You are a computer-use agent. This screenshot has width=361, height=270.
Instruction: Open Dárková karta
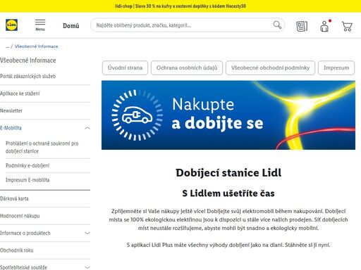click(x=14, y=198)
